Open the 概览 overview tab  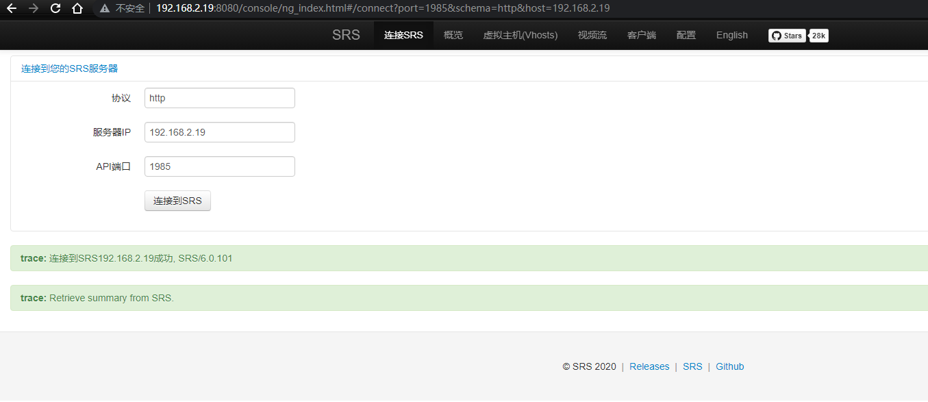(x=453, y=35)
